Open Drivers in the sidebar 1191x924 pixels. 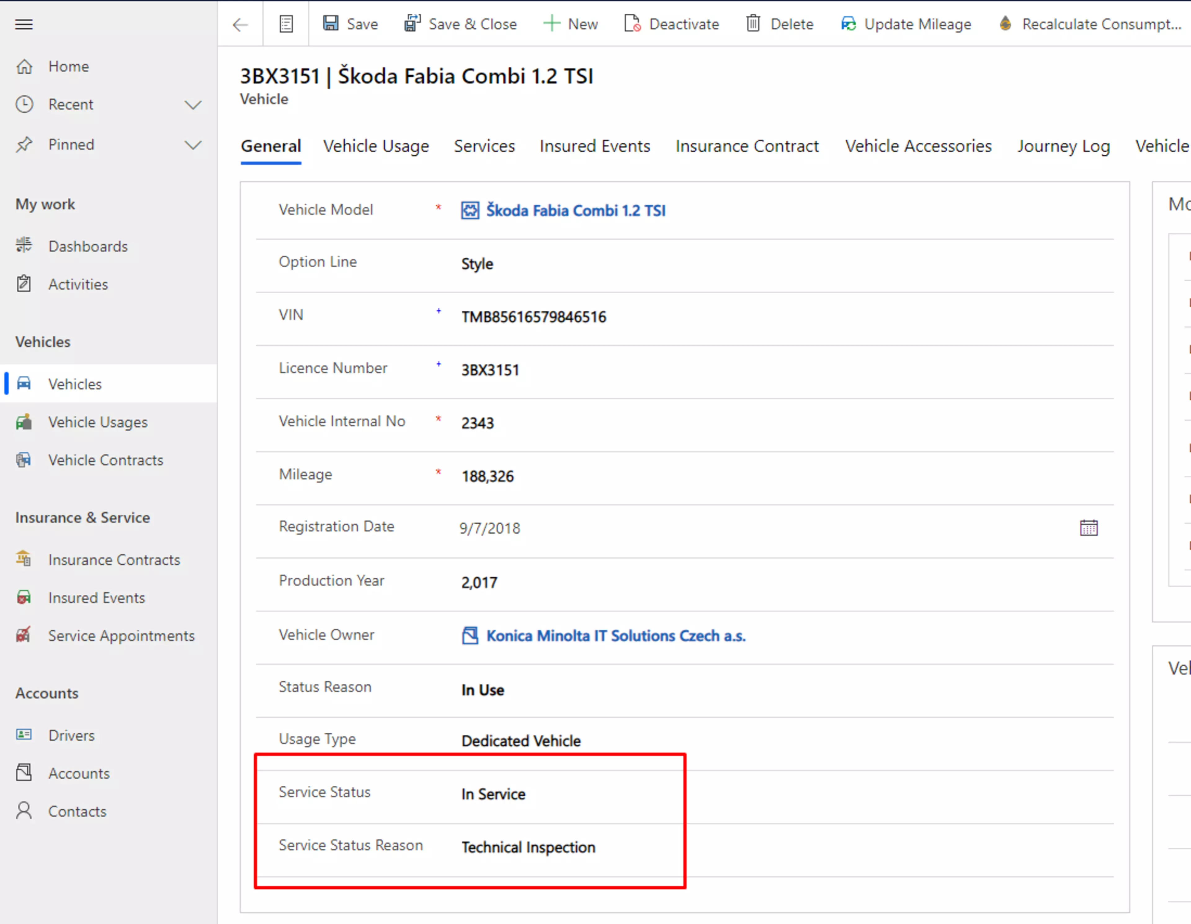click(x=109, y=735)
